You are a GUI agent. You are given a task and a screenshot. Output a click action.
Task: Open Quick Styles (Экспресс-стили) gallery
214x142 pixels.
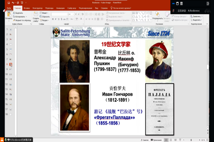click(167, 17)
